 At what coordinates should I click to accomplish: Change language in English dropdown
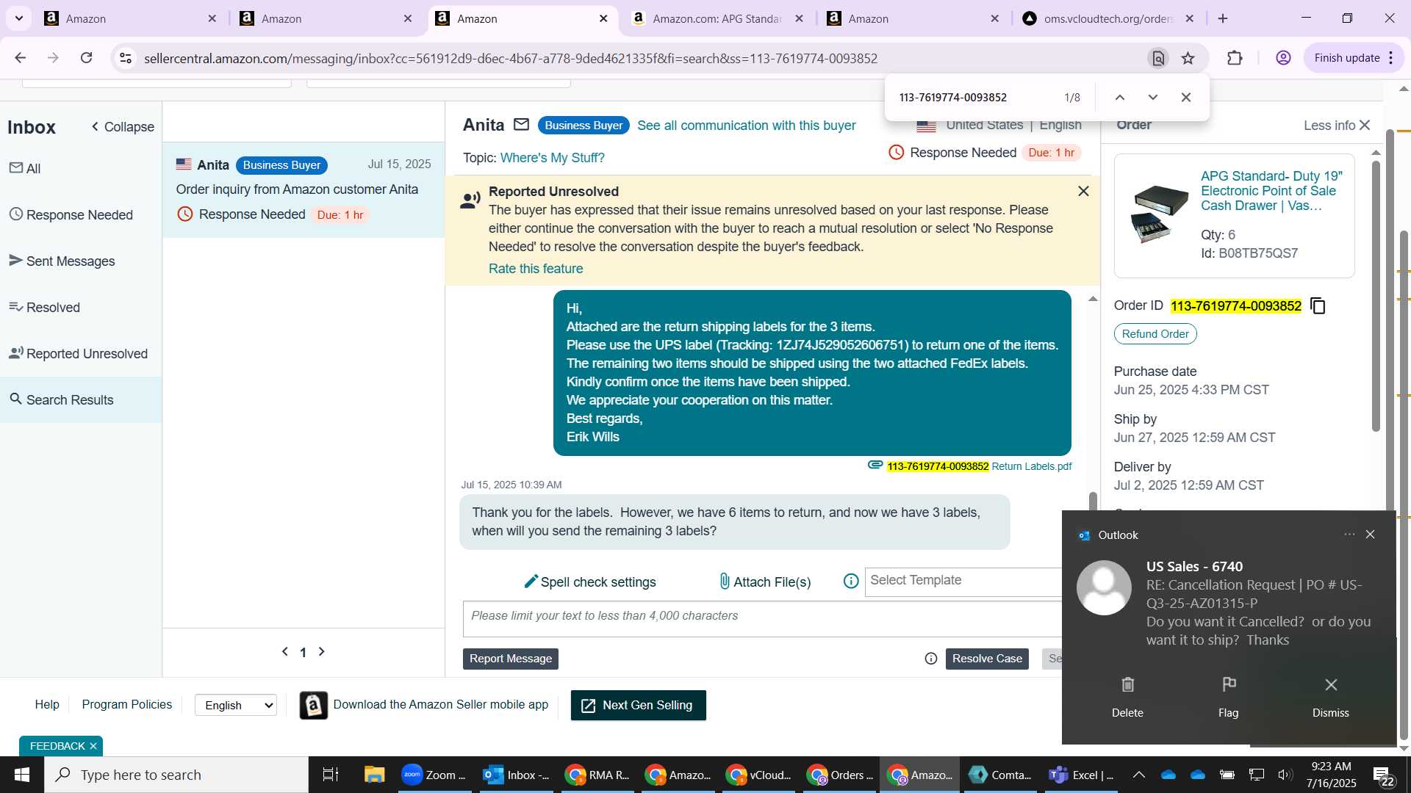236,705
